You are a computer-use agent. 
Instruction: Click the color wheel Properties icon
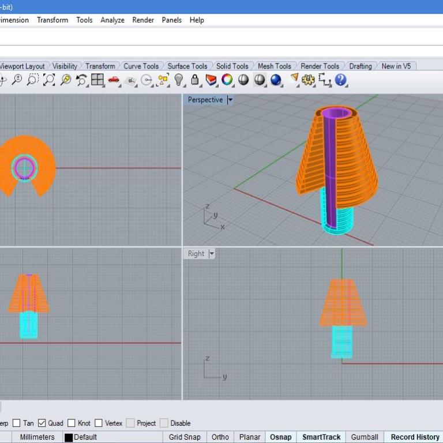pyautogui.click(x=227, y=80)
